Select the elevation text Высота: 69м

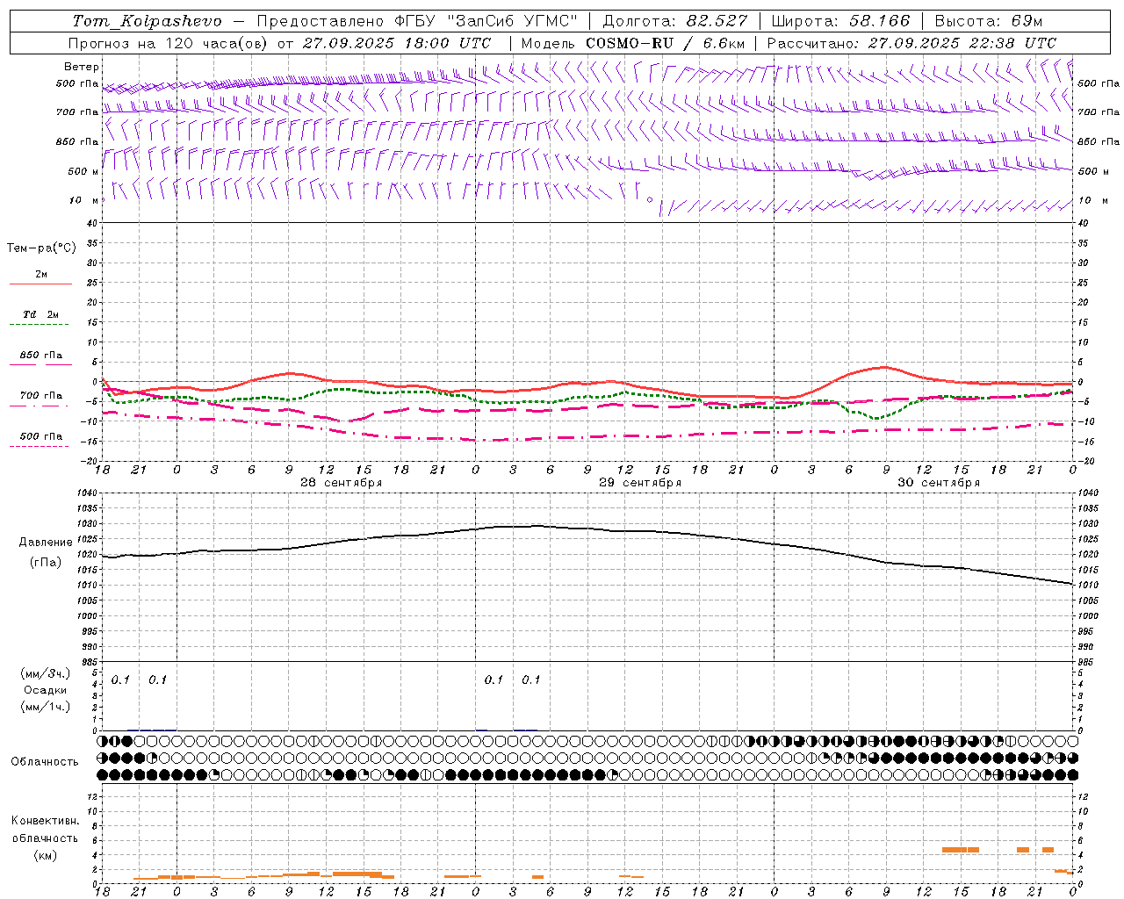(x=990, y=21)
